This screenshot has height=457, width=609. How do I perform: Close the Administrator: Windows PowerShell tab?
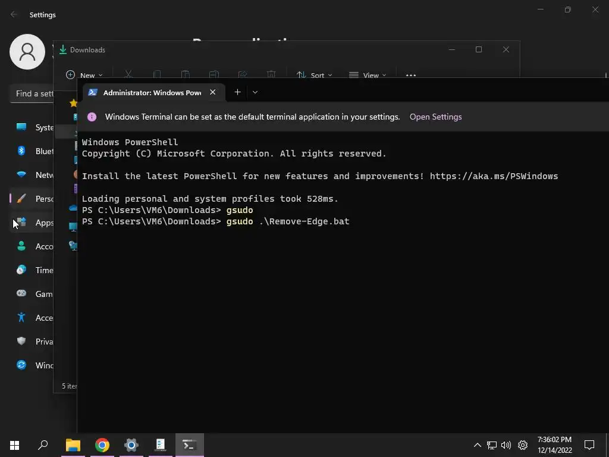tap(212, 92)
